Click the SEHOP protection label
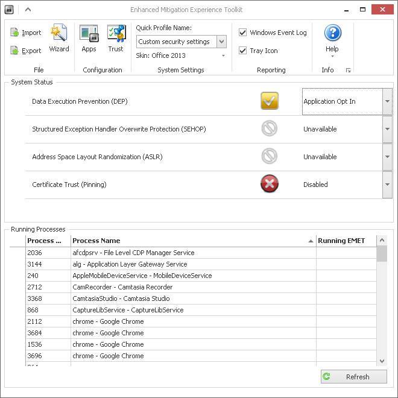 pos(119,129)
